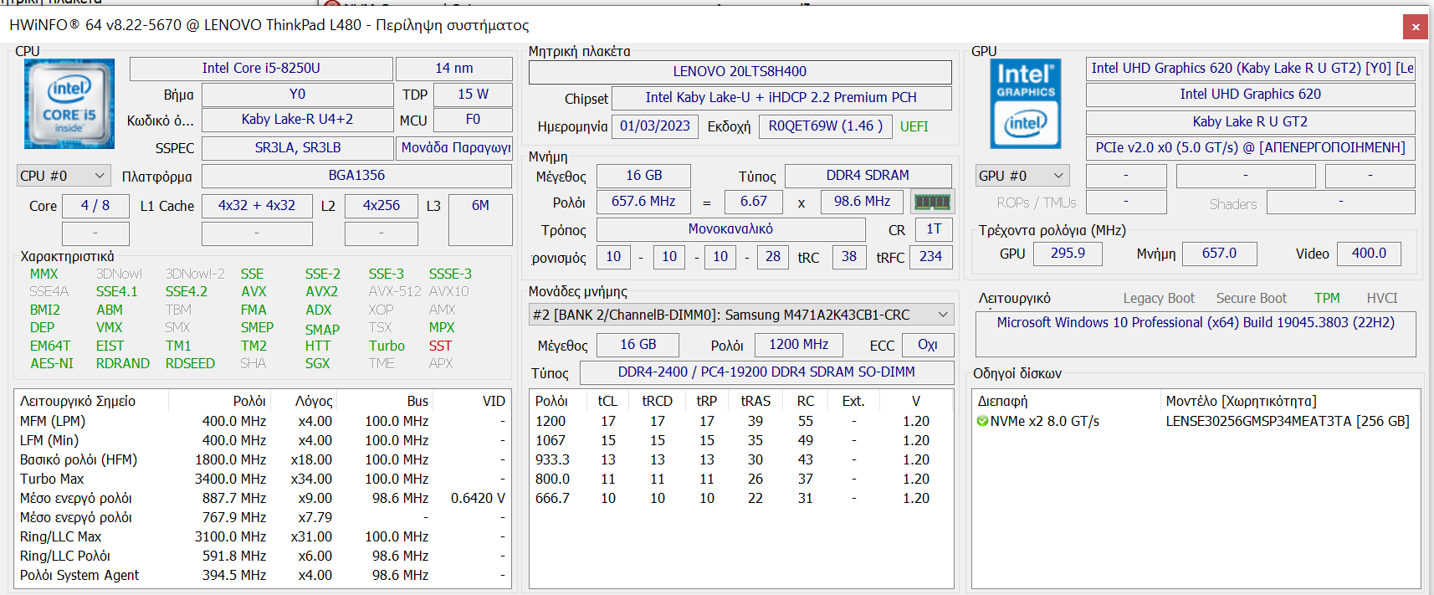The height and width of the screenshot is (595, 1434).
Task: Click the Video clock 400.0 value
Action: tap(1369, 254)
